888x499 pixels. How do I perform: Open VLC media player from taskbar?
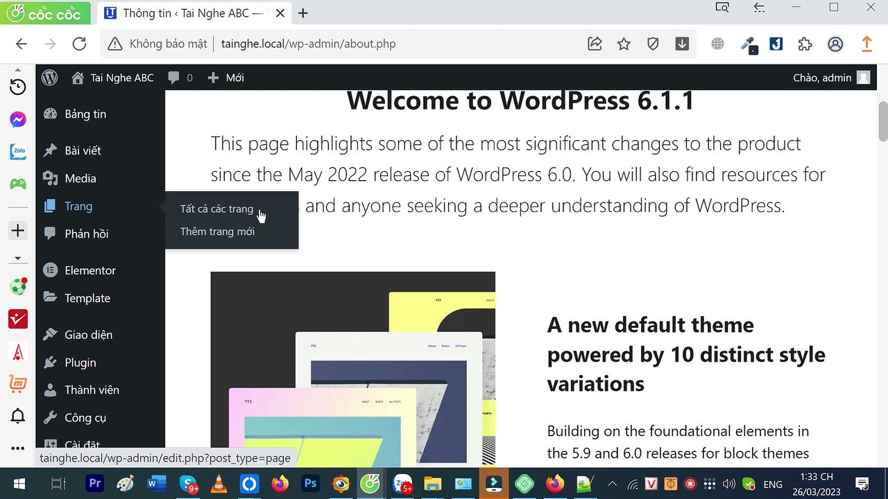pyautogui.click(x=218, y=484)
